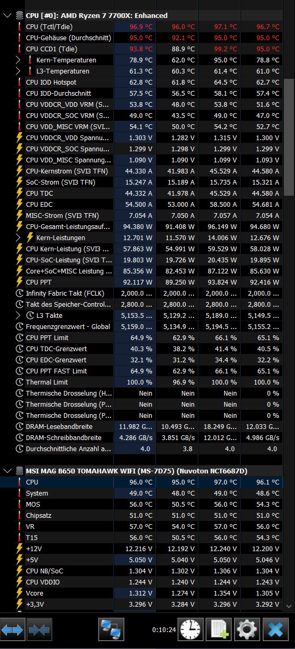Click the 99.2 °C CCD1 maximum value
This screenshot has width=295, height=649.
(x=225, y=49)
